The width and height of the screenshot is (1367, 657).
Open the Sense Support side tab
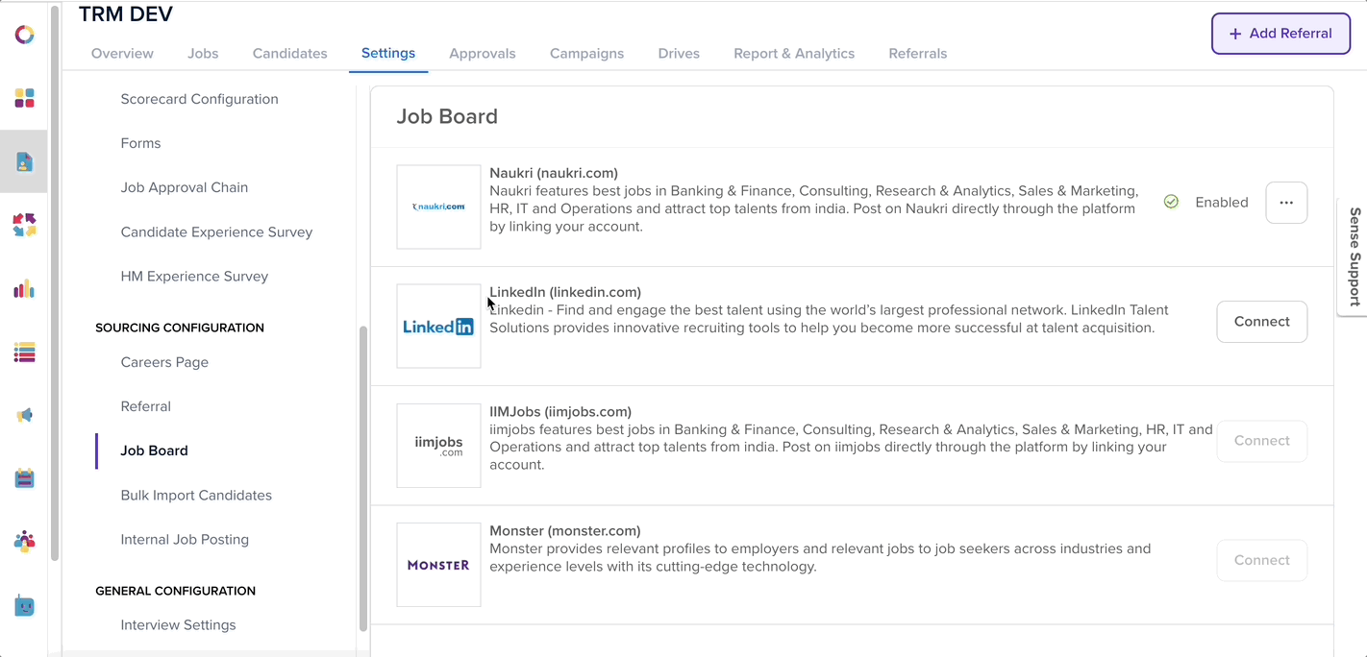pyautogui.click(x=1353, y=256)
